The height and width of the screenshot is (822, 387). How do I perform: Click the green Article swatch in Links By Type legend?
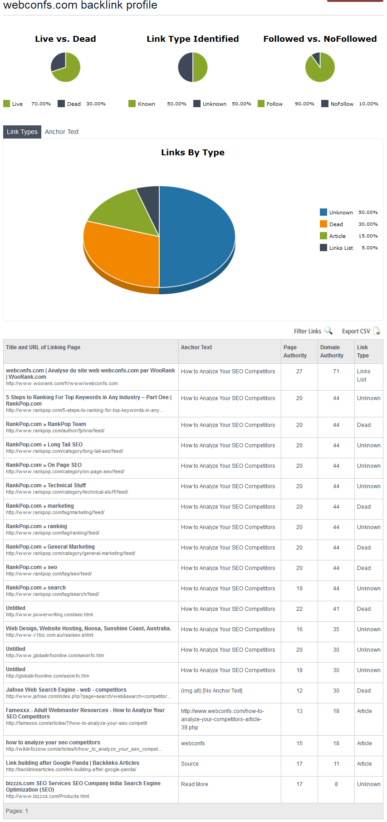pyautogui.click(x=323, y=236)
